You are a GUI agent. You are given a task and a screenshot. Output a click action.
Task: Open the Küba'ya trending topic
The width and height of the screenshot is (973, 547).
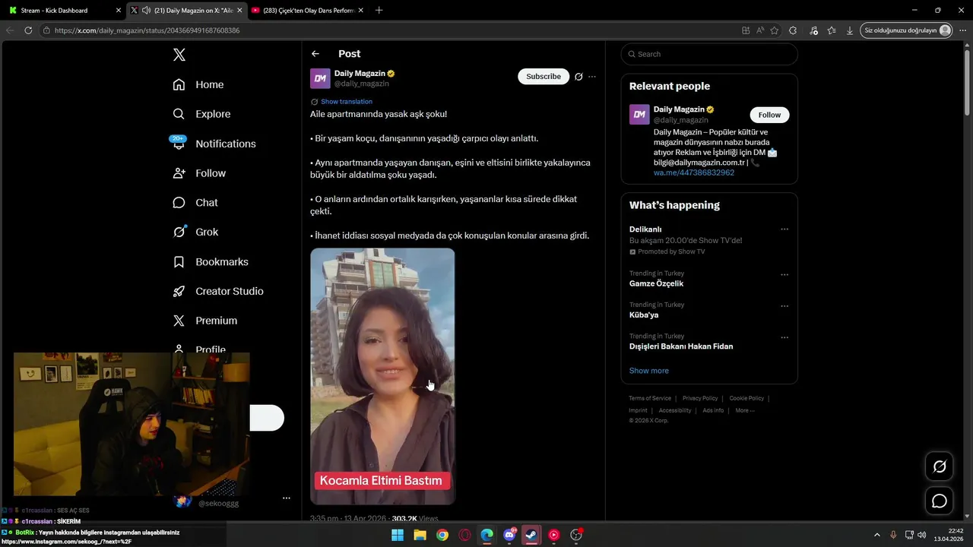(644, 315)
